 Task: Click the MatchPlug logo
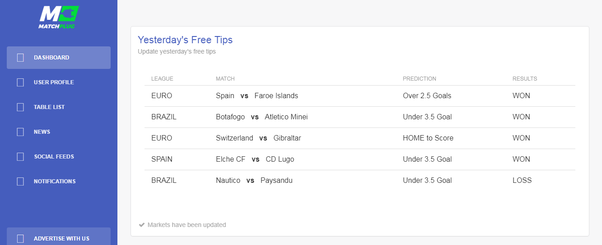pos(59,17)
